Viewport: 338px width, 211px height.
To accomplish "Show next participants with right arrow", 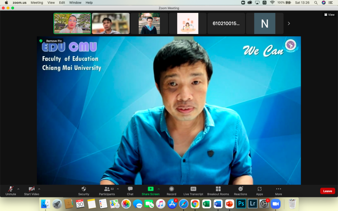I will (289, 24).
